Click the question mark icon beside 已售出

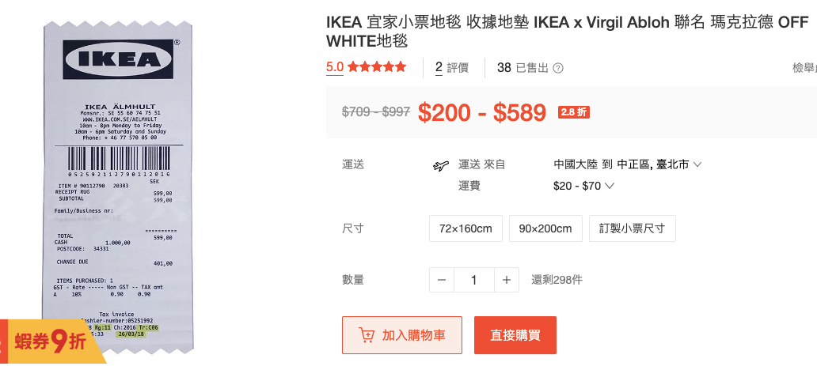[558, 68]
